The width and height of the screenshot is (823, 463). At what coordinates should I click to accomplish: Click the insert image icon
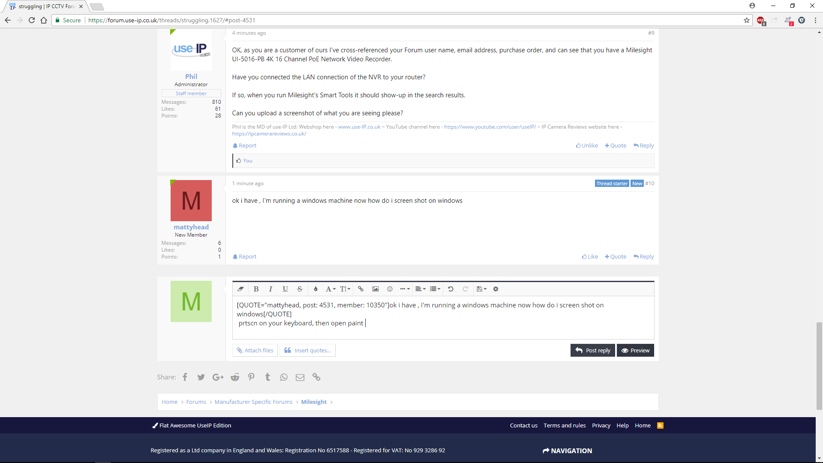pyautogui.click(x=375, y=289)
